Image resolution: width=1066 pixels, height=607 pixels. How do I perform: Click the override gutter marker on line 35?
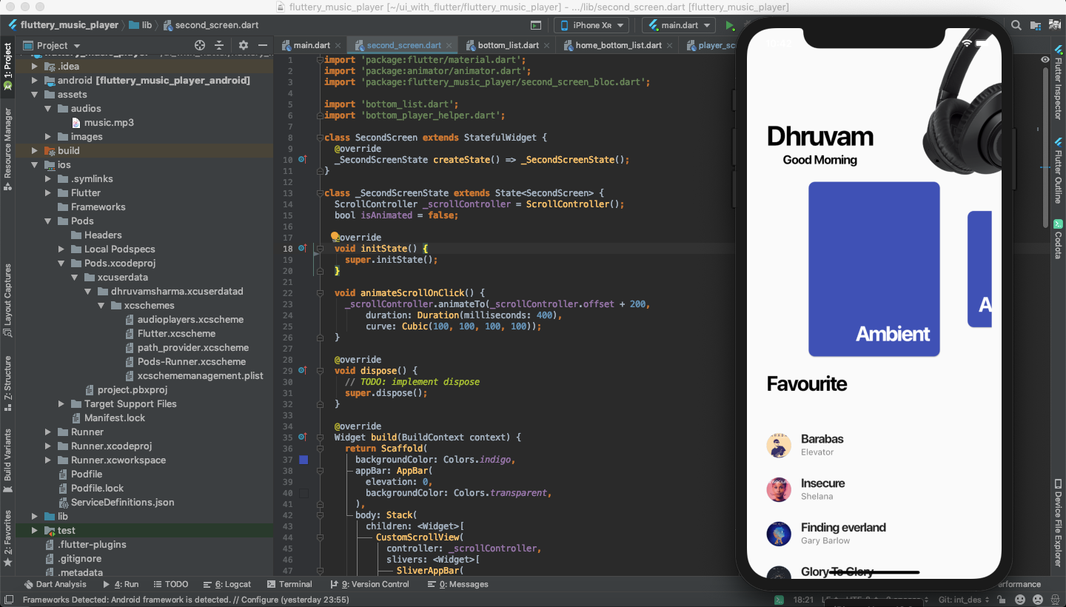click(x=302, y=437)
